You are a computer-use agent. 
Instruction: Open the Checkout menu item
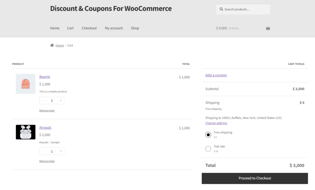click(x=89, y=28)
